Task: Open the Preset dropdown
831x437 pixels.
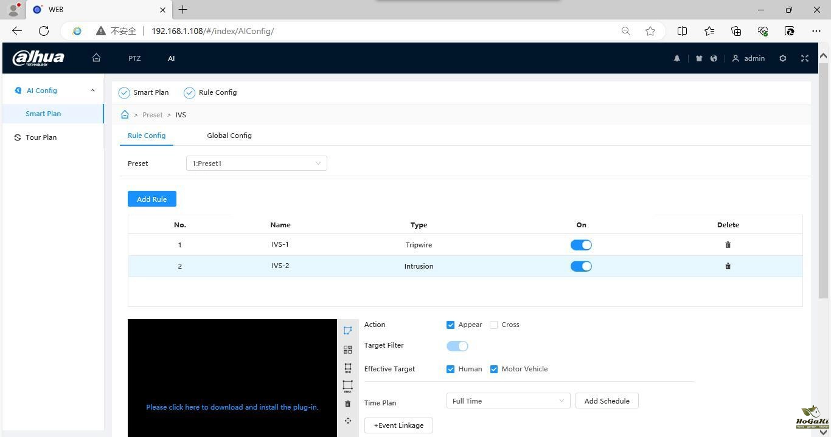Action: 256,163
